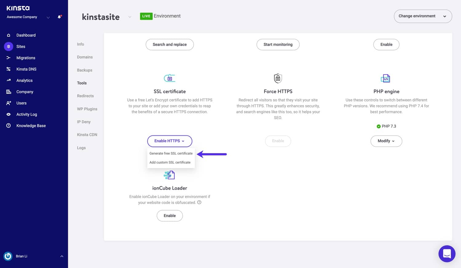
Task: Click the SSL certificate icon
Action: (170, 78)
